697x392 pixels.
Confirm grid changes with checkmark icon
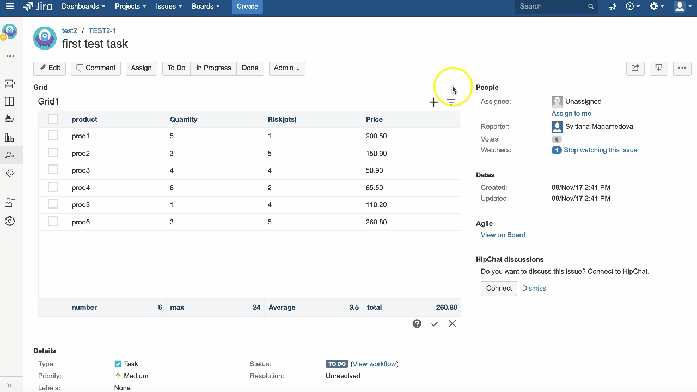tap(435, 324)
